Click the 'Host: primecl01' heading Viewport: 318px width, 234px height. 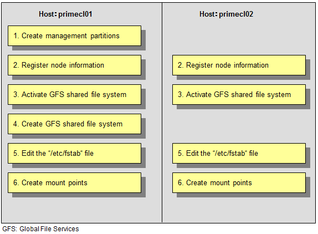coord(65,14)
